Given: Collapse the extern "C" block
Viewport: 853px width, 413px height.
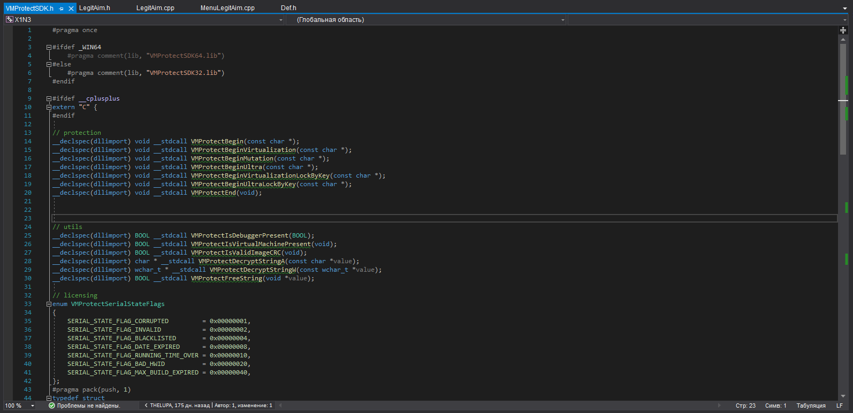Looking at the screenshot, I should tap(49, 107).
